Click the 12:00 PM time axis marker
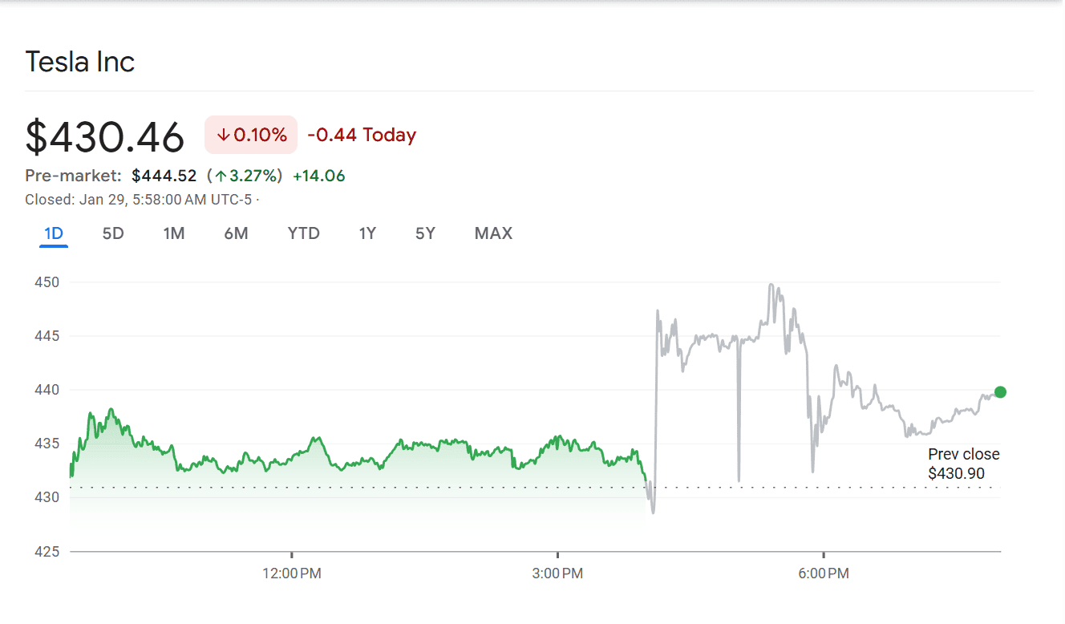The width and height of the screenshot is (1065, 624). pyautogui.click(x=292, y=573)
